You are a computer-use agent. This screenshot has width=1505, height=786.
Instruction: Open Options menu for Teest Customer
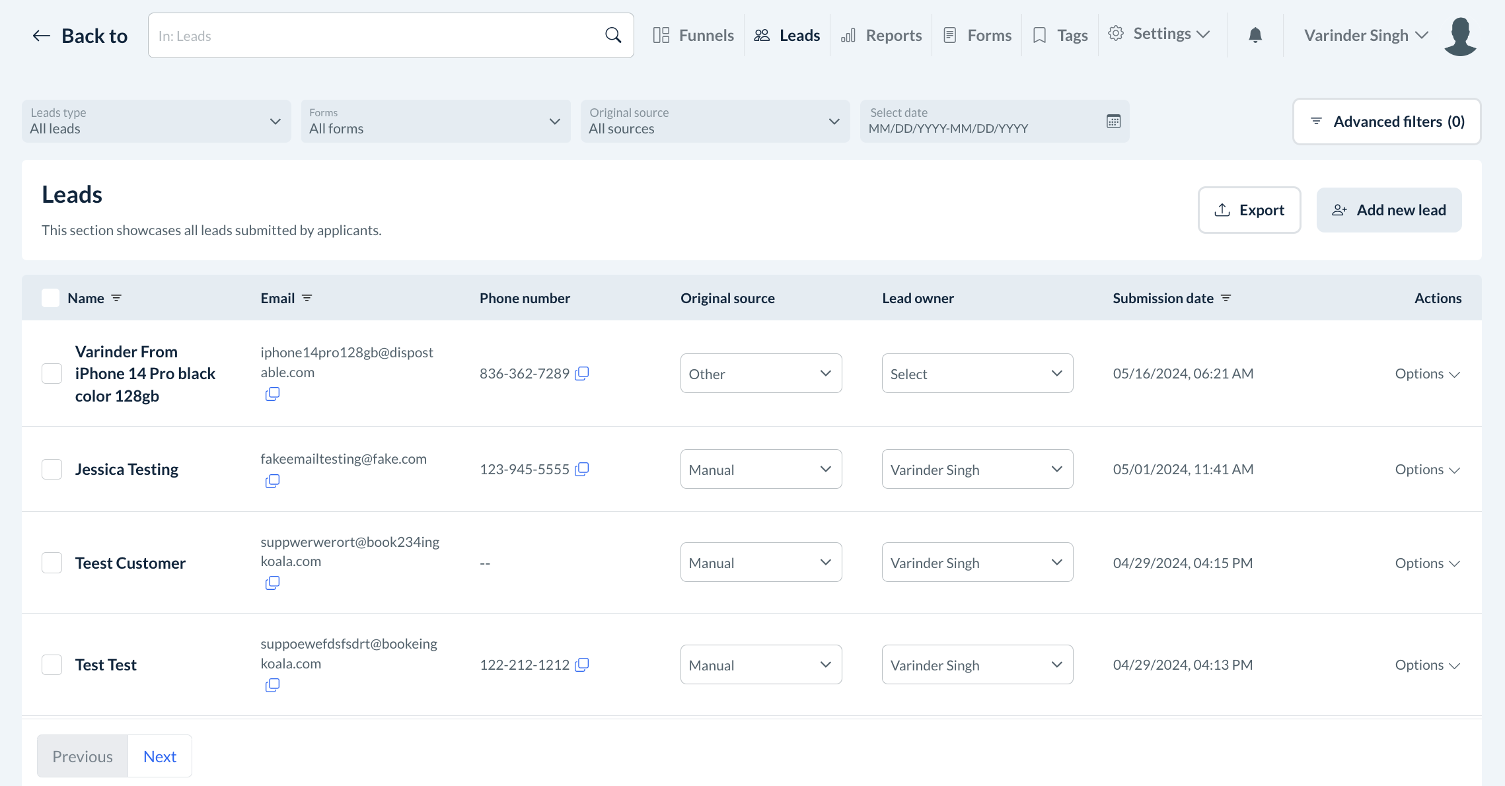coord(1427,563)
